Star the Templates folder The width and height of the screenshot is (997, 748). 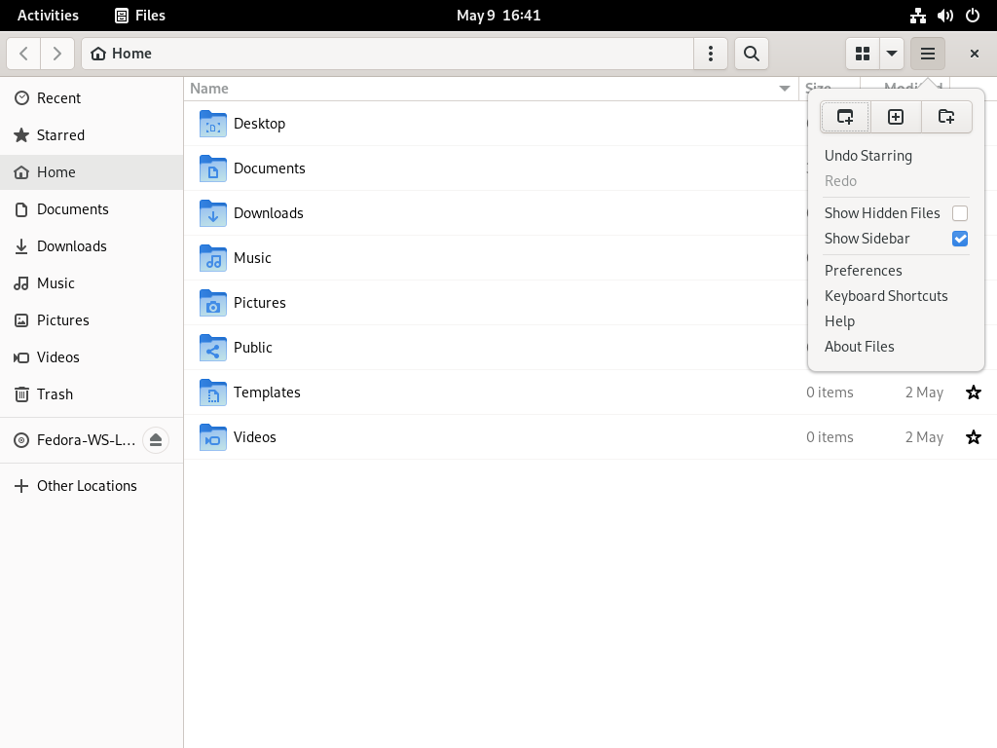974,393
